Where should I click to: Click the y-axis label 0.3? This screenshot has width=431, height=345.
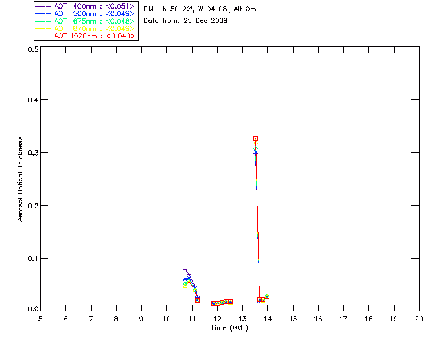tap(33, 153)
